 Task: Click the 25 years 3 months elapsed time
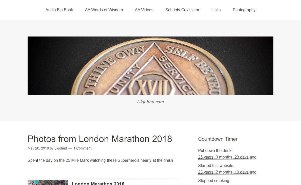227,157
